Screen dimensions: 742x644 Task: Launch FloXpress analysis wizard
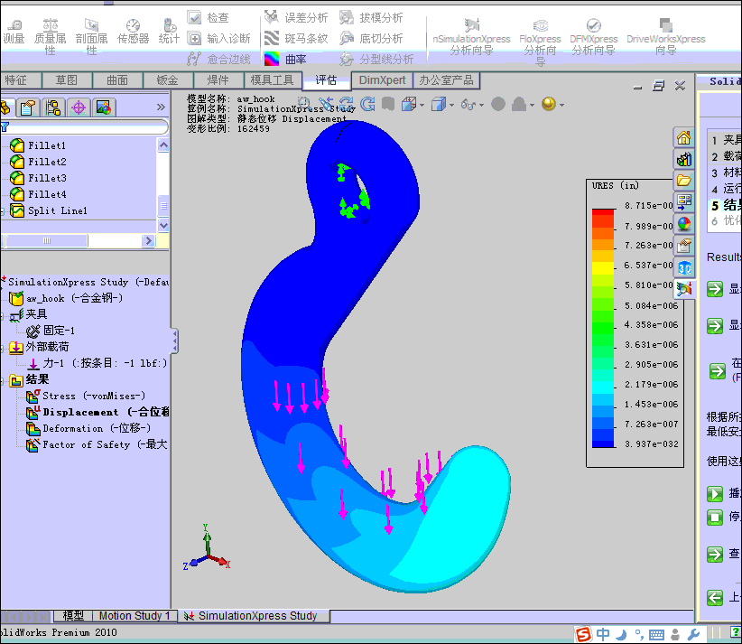point(540,42)
